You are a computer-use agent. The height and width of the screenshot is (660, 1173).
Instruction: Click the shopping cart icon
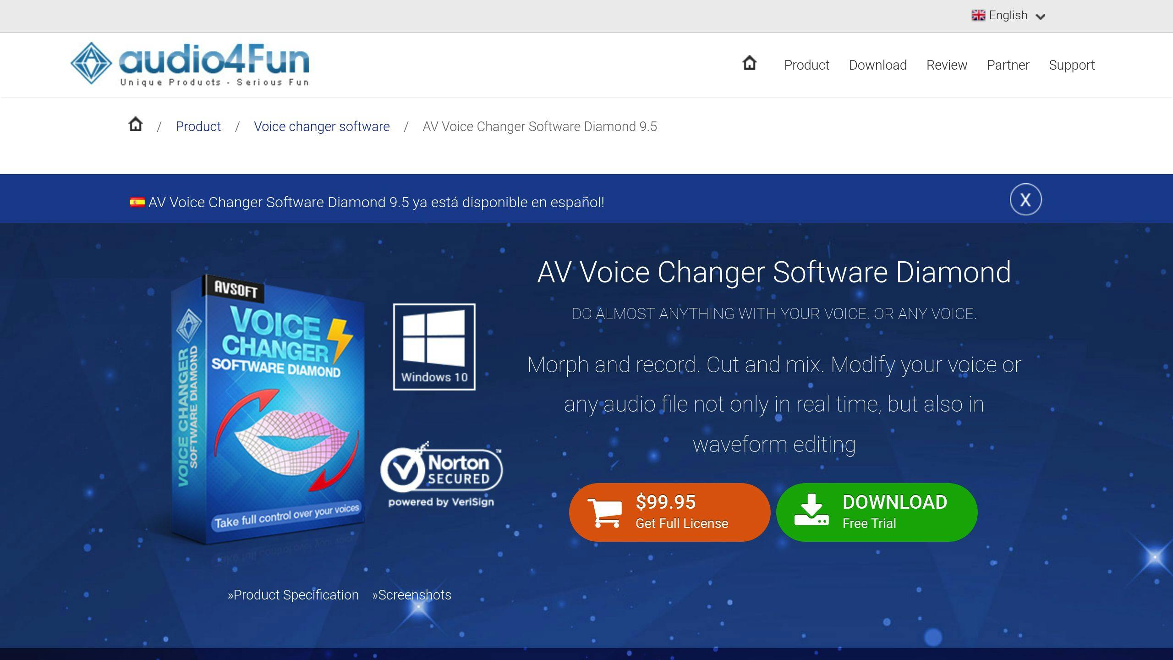click(605, 512)
